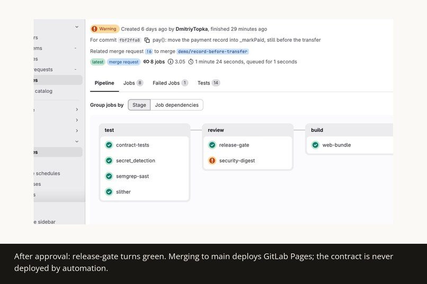This screenshot has width=427, height=284.
Task: Open the semgrep-sast job
Action: pyautogui.click(x=132, y=177)
